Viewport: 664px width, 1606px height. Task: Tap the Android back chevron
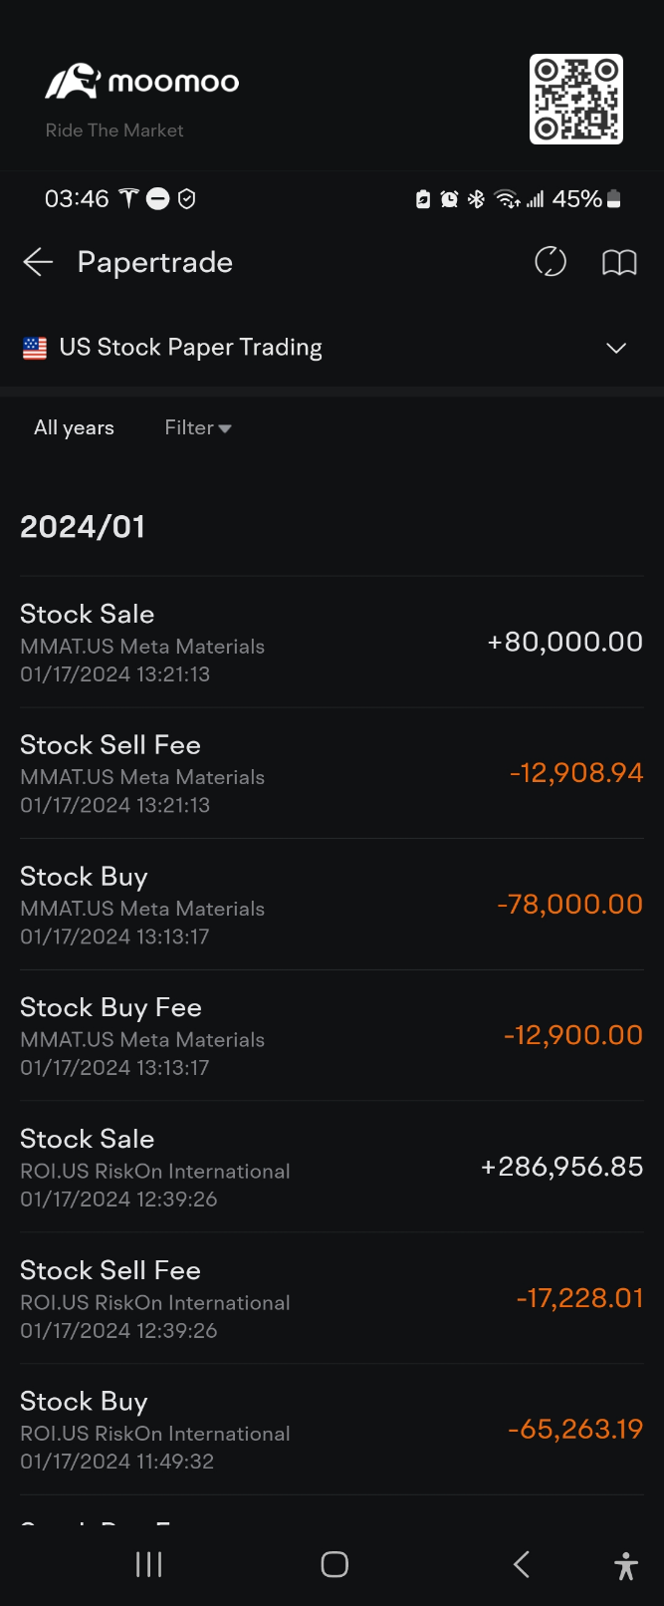(x=521, y=1564)
